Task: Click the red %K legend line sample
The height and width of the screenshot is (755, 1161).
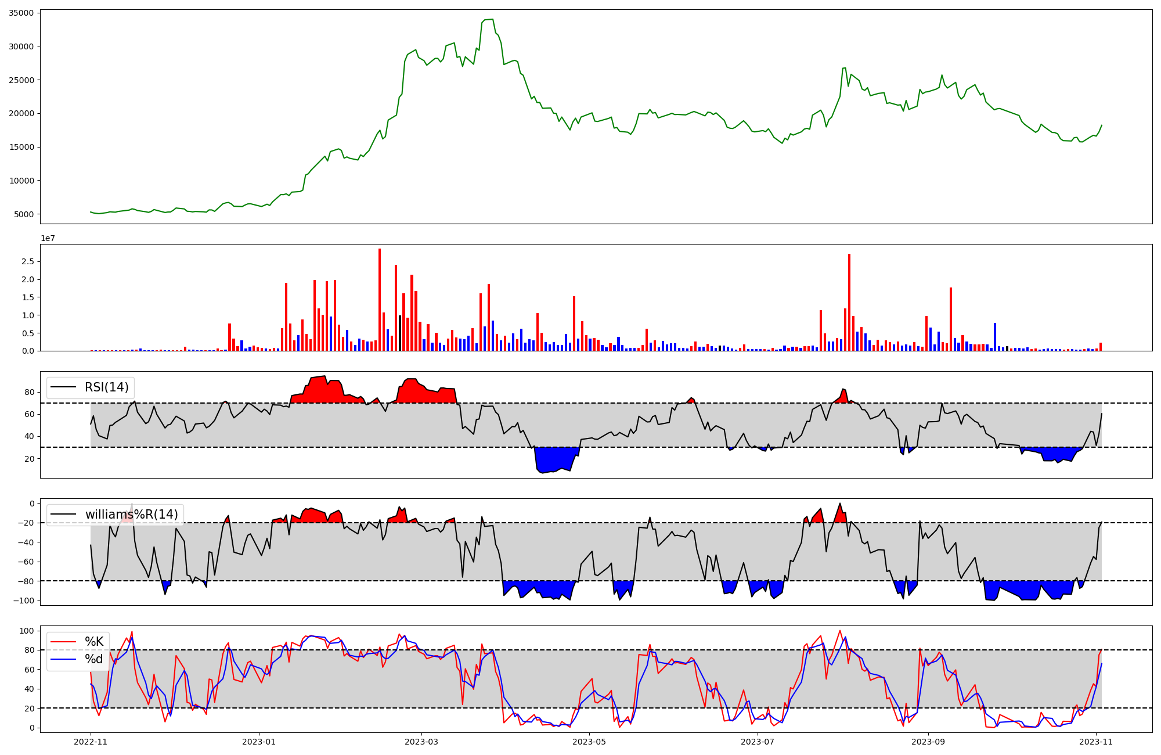Action: pyautogui.click(x=64, y=642)
